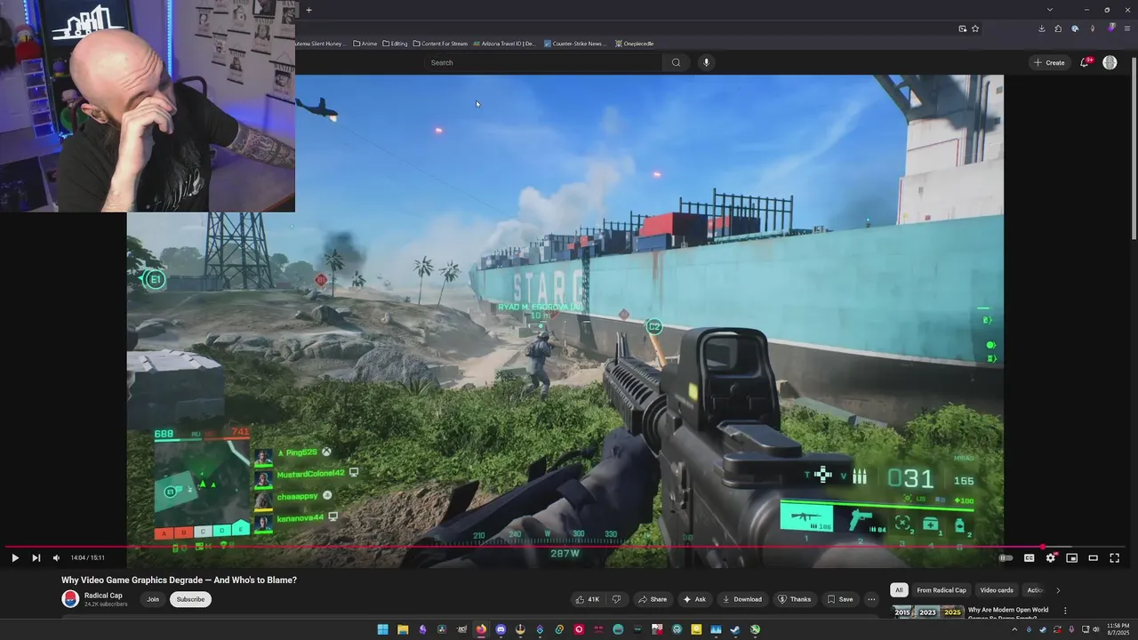Join the Radical Cap channel

coord(153,599)
